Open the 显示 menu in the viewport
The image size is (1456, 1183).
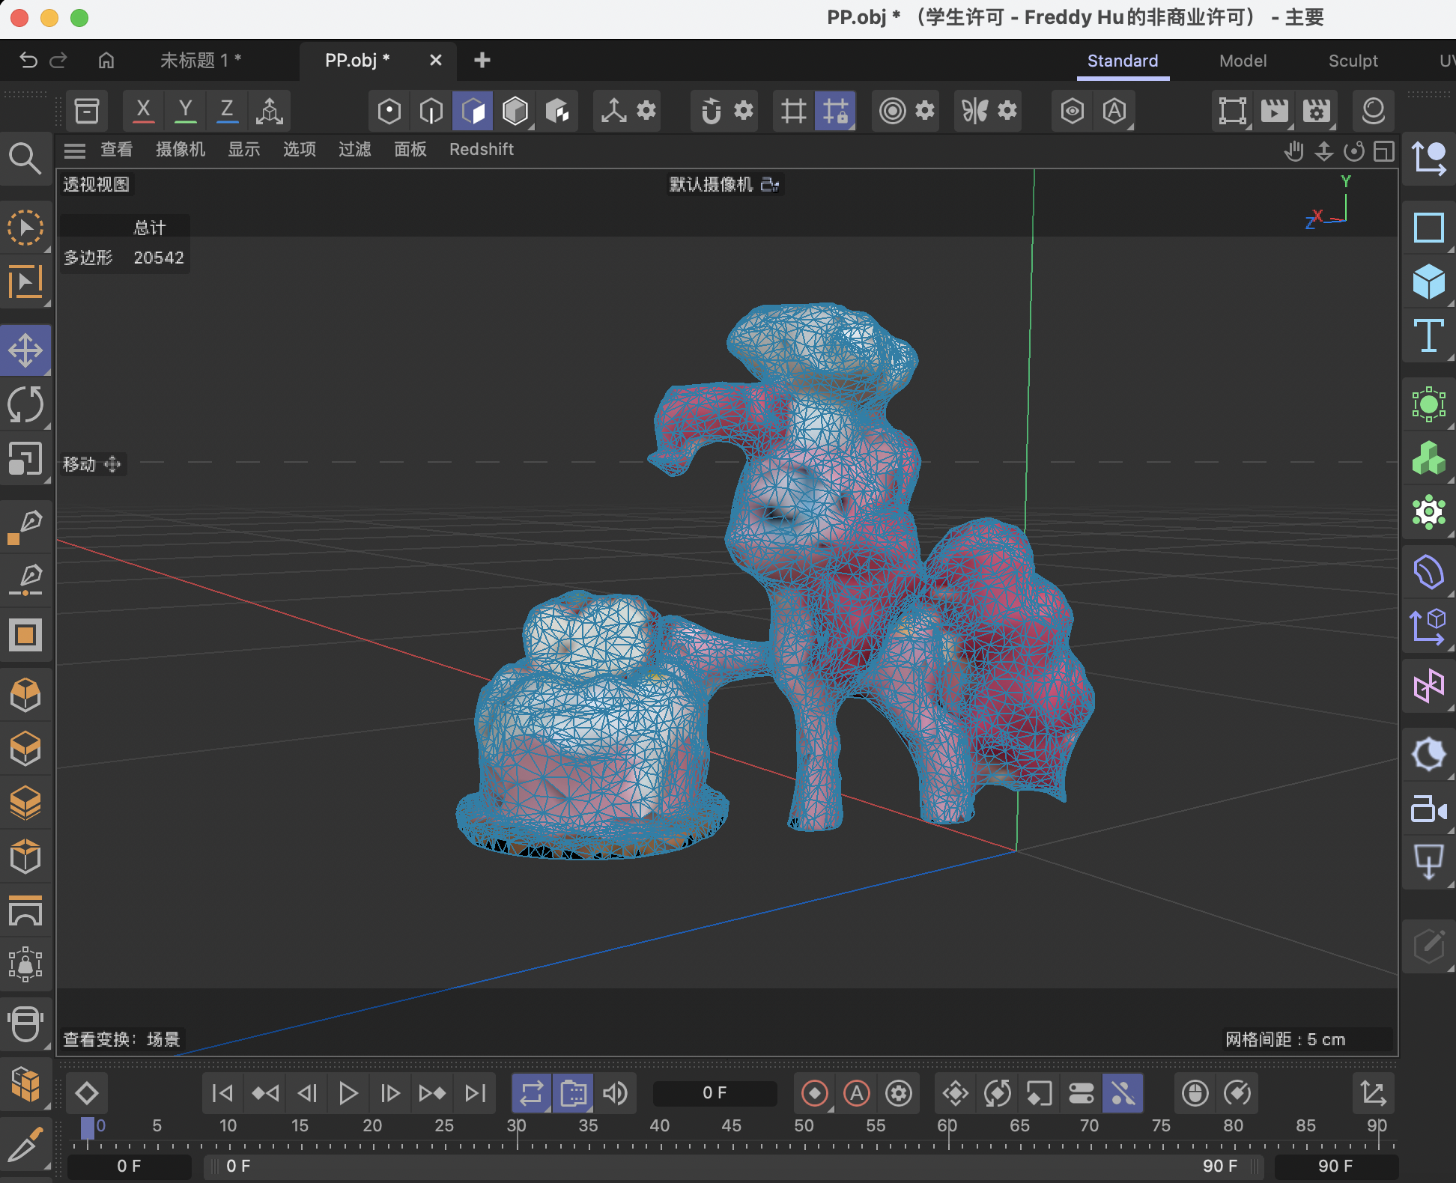click(243, 149)
